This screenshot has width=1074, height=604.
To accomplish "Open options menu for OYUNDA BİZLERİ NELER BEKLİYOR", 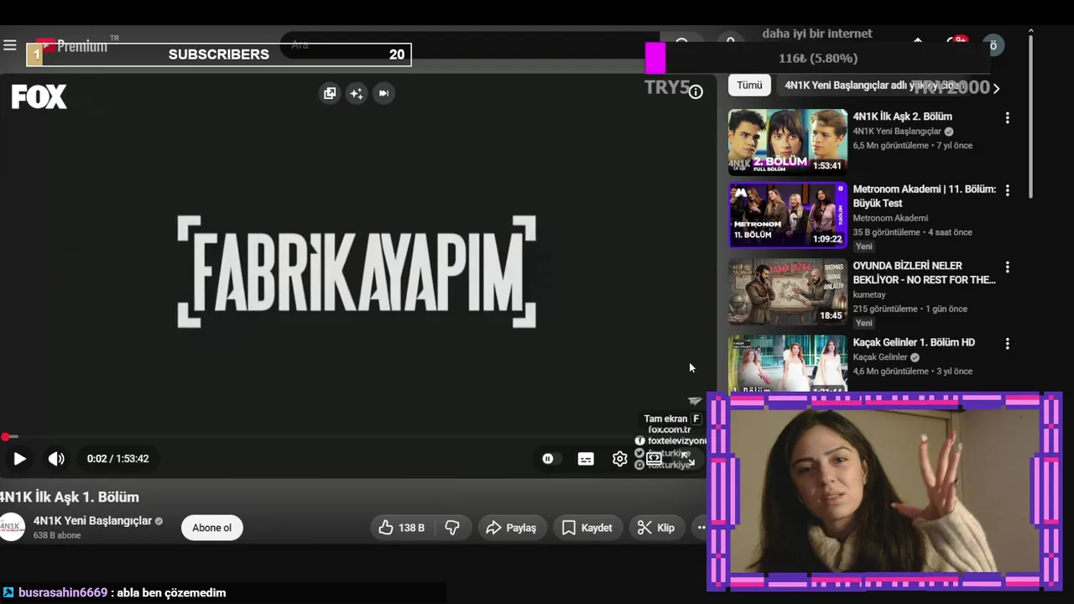I will point(1007,268).
